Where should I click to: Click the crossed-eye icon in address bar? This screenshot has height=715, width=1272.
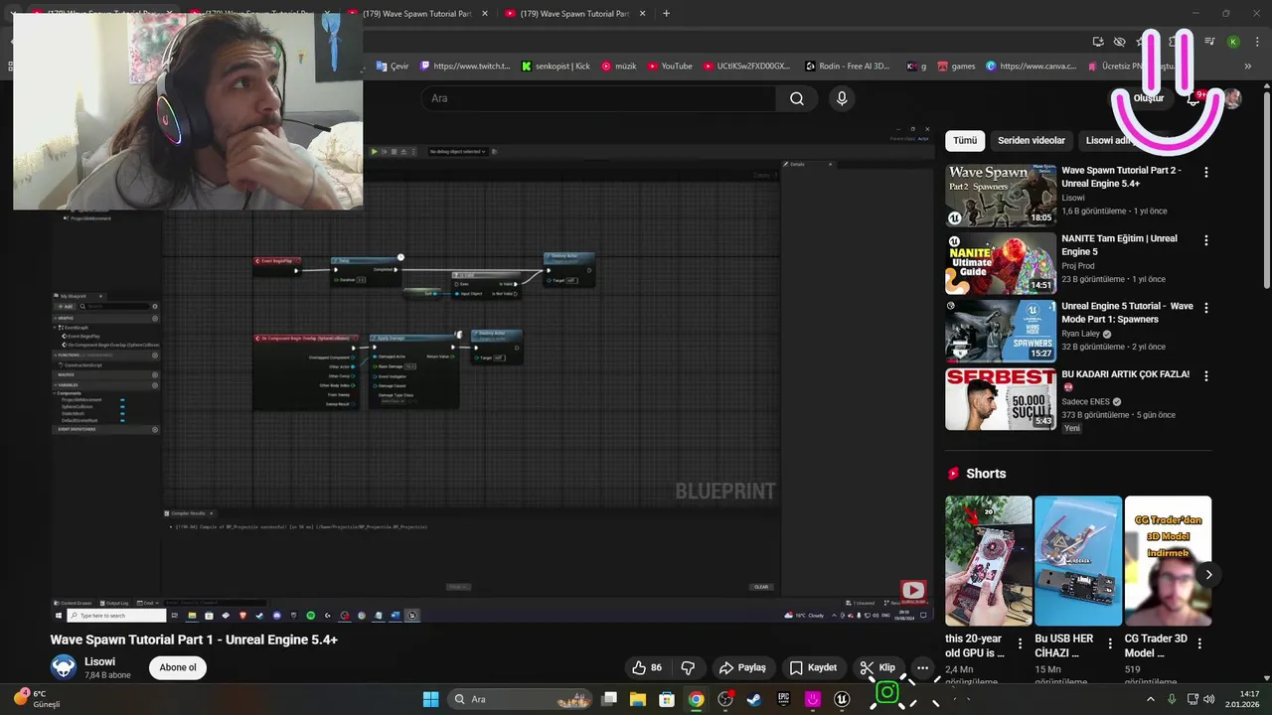1119,42
